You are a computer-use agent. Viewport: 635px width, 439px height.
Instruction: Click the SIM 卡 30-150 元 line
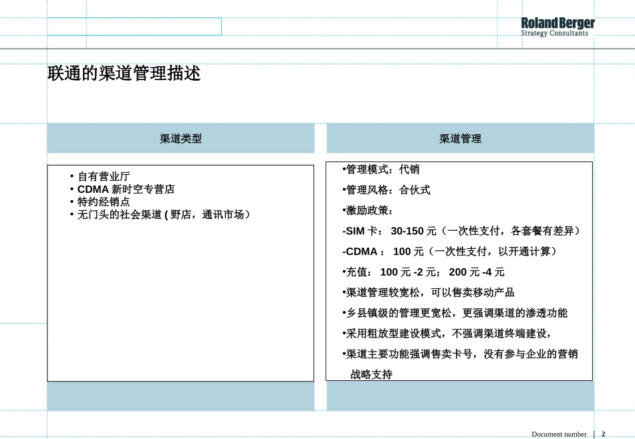click(461, 232)
